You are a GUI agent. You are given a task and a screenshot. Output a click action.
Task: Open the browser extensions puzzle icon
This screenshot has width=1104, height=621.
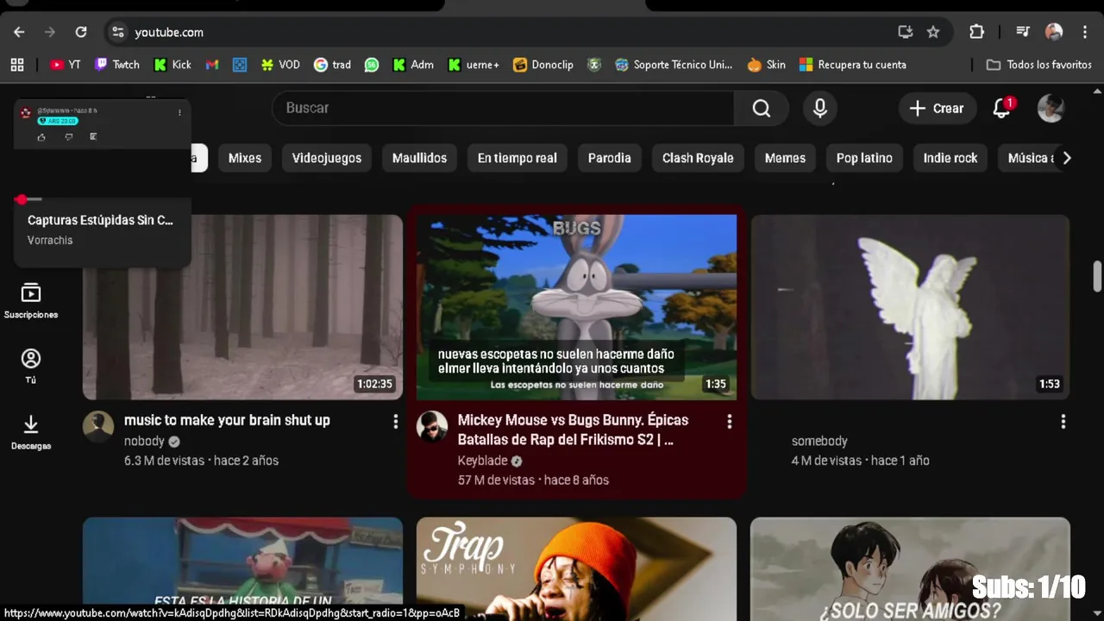976,32
